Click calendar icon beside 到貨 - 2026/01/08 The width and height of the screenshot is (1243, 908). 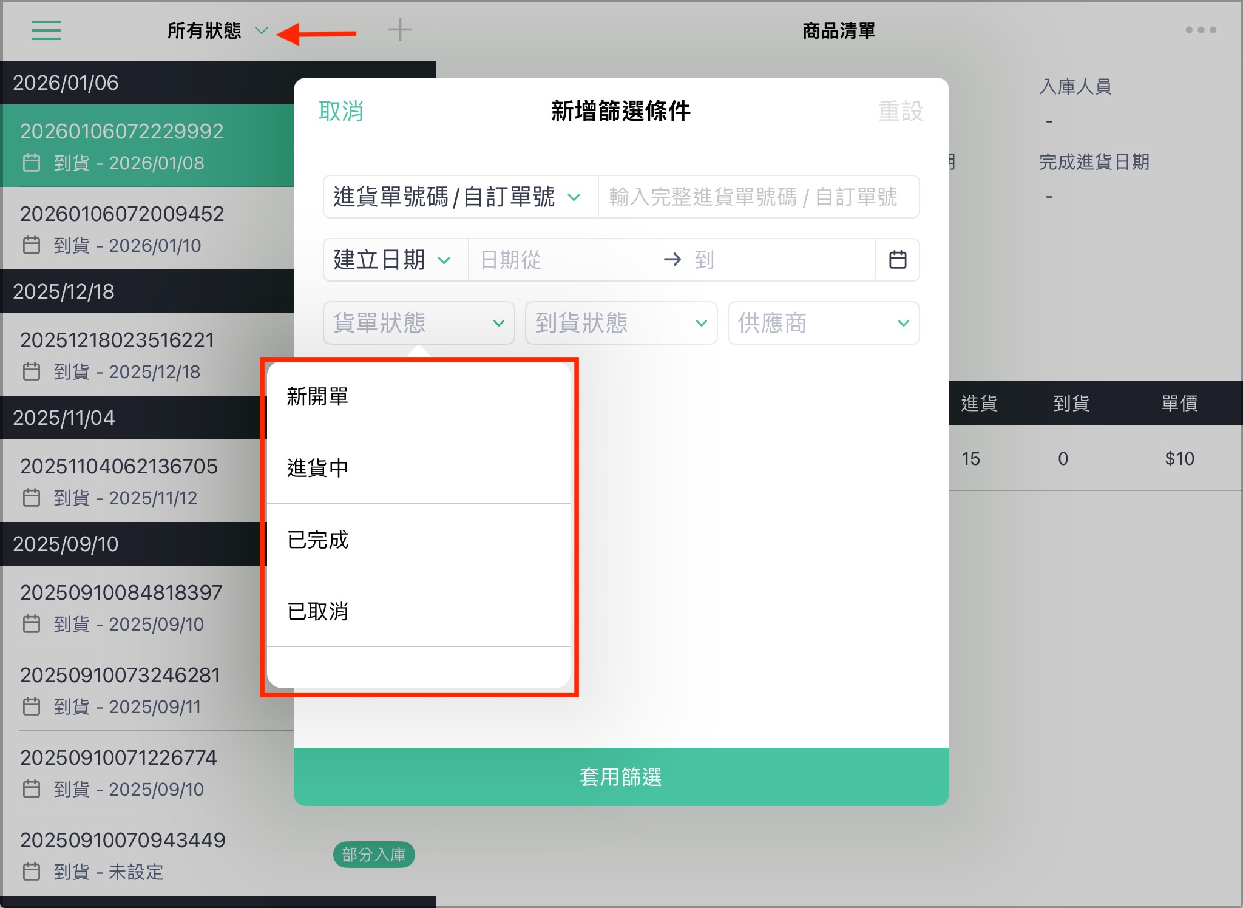point(32,163)
